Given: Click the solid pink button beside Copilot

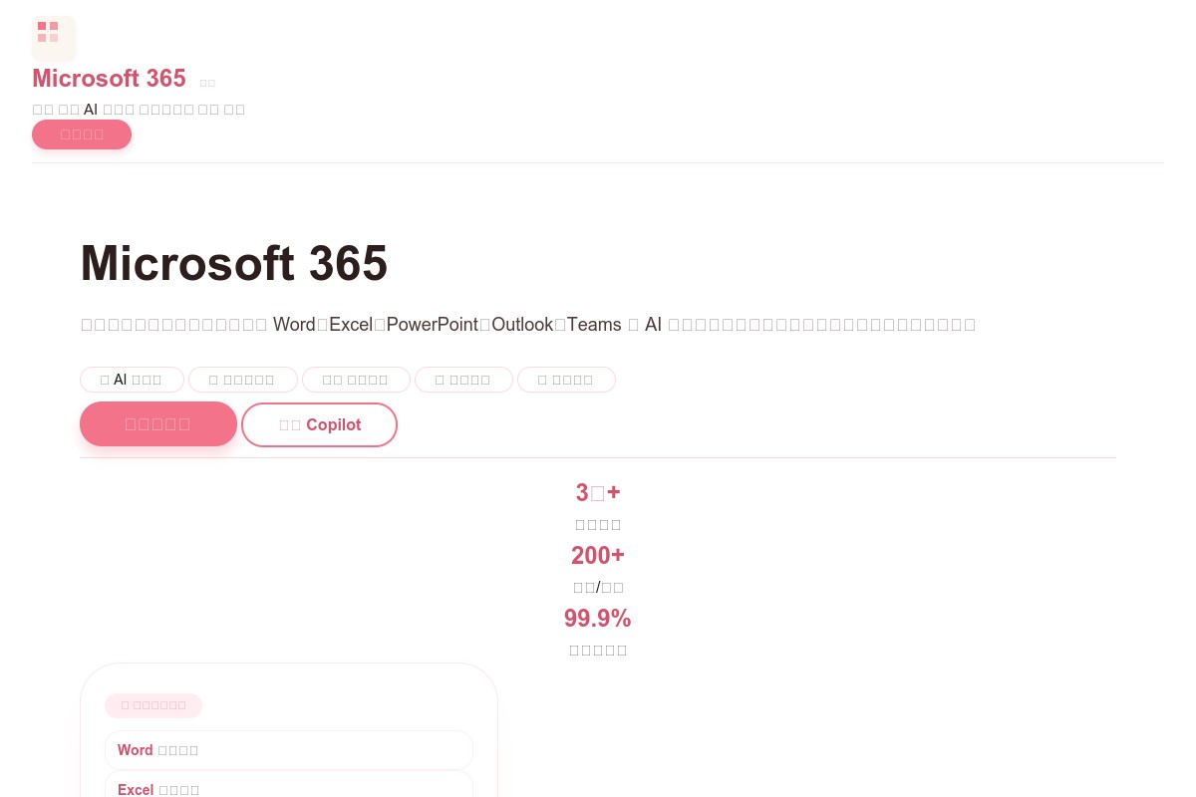Looking at the screenshot, I should click(x=158, y=423).
